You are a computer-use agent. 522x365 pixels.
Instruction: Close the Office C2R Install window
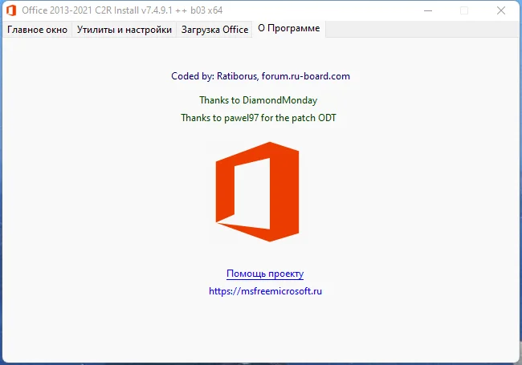(502, 10)
